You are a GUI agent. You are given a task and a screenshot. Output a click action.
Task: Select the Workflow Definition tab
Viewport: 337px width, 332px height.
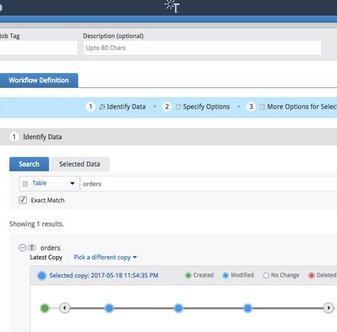pyautogui.click(x=39, y=80)
